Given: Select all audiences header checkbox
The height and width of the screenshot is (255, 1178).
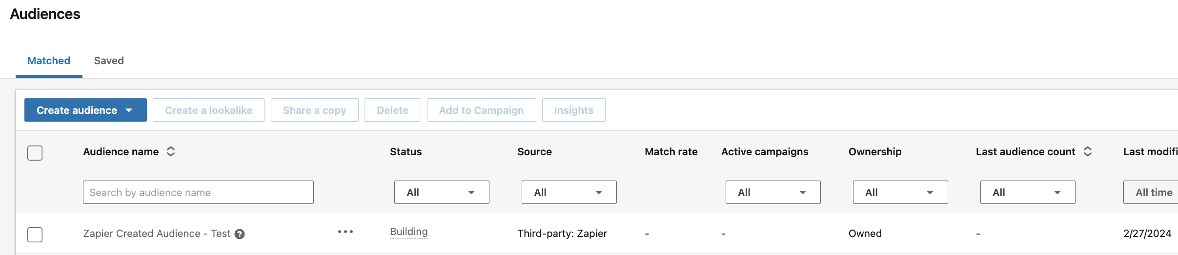Looking at the screenshot, I should [35, 153].
